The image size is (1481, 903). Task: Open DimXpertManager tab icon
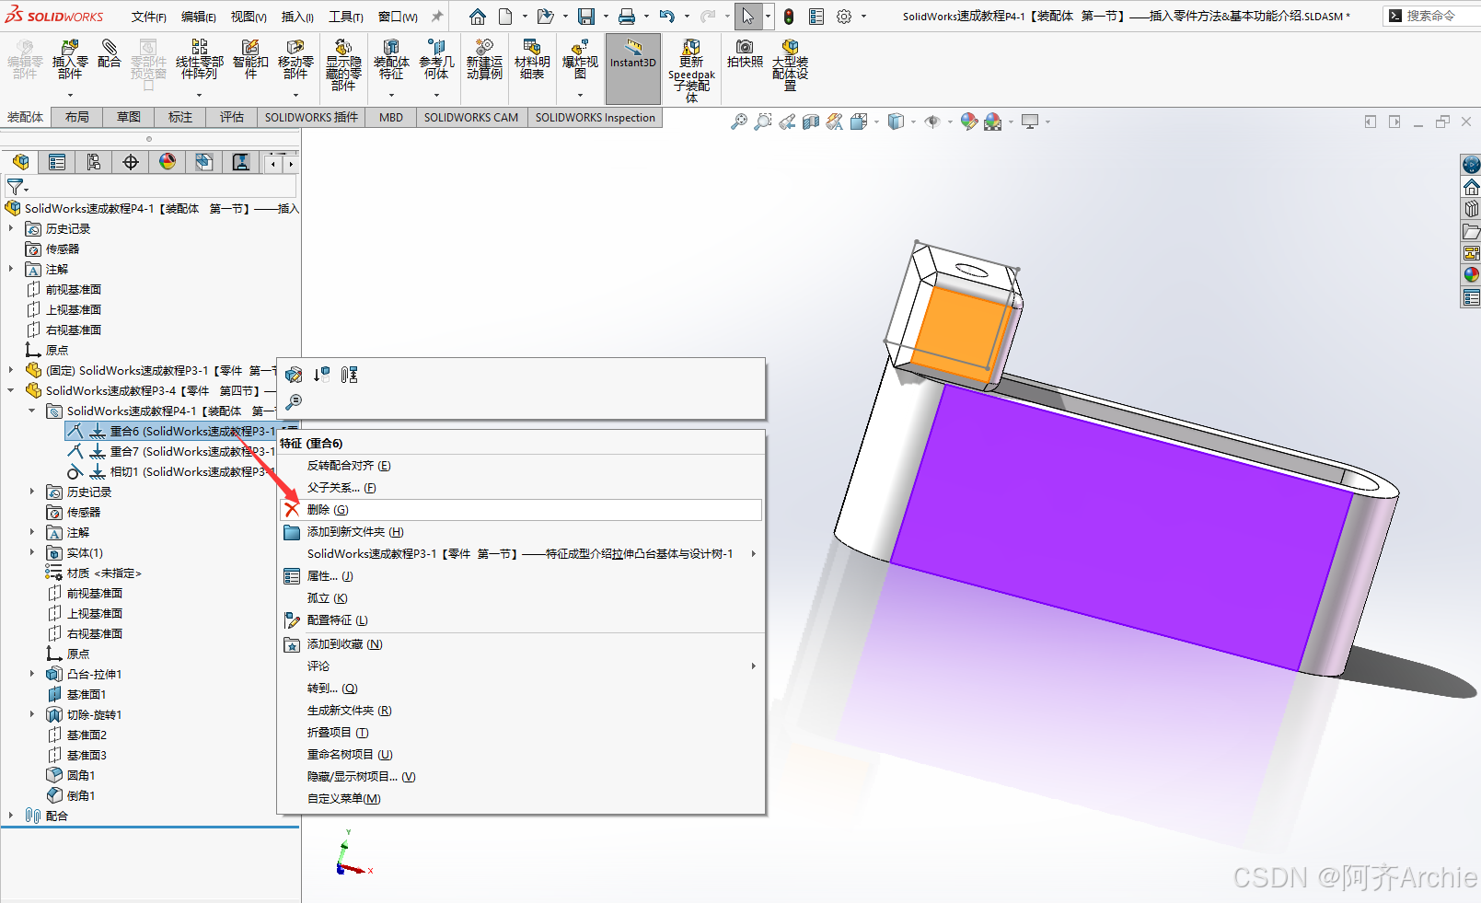click(x=131, y=162)
